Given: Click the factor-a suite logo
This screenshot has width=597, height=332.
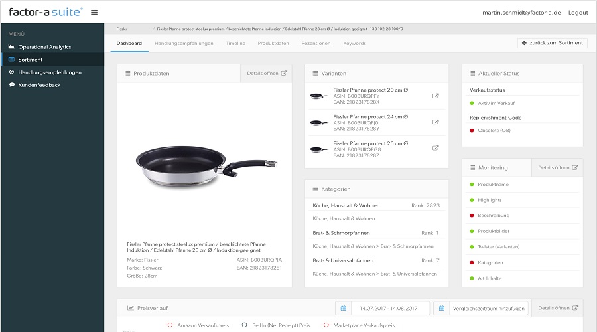Looking at the screenshot, I should [45, 12].
